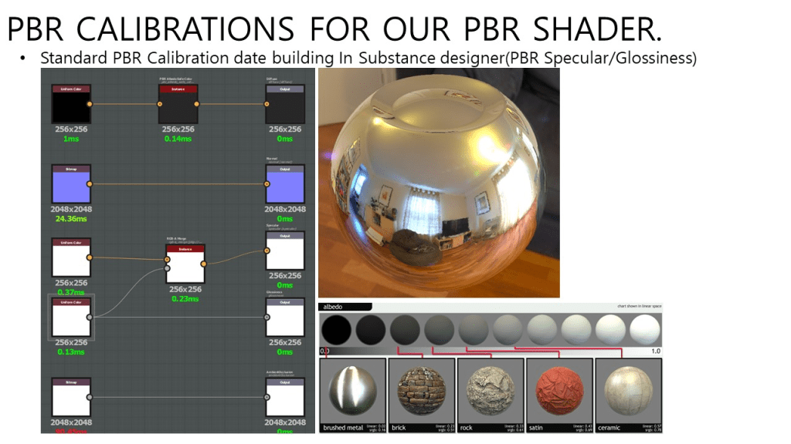
Task: Click the chrome sphere reference photo
Action: pyautogui.click(x=439, y=183)
